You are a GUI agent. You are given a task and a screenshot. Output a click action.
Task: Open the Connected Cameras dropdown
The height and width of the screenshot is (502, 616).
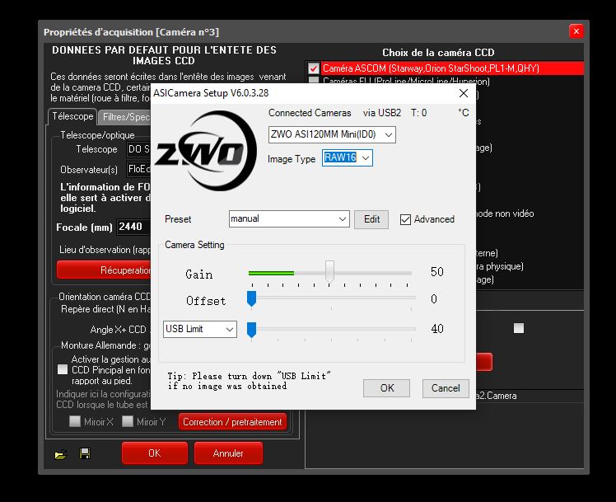[332, 134]
